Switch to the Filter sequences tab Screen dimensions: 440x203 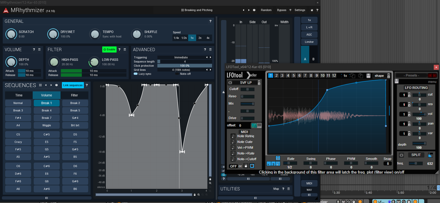[x=75, y=95]
